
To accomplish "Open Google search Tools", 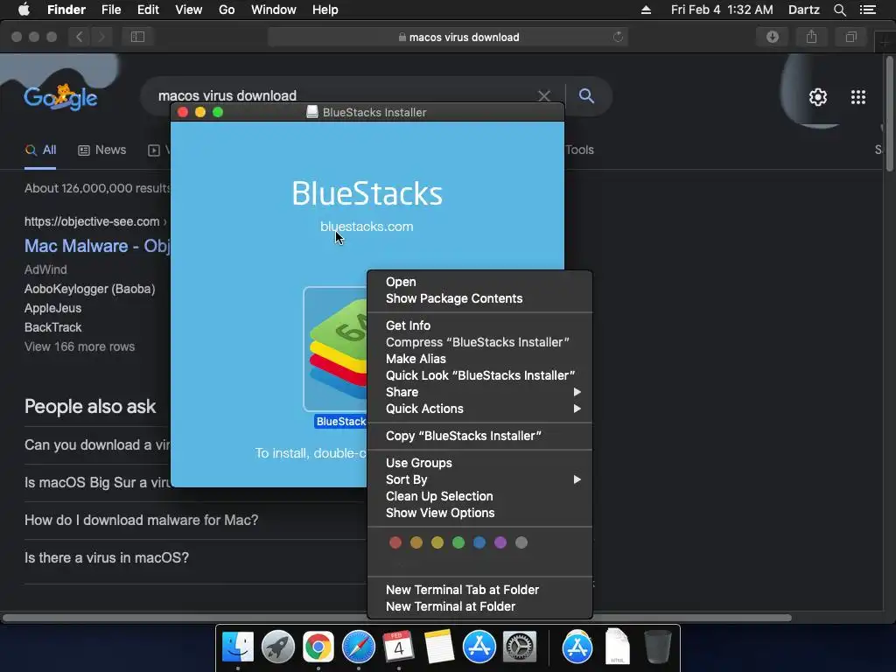I will click(x=579, y=150).
